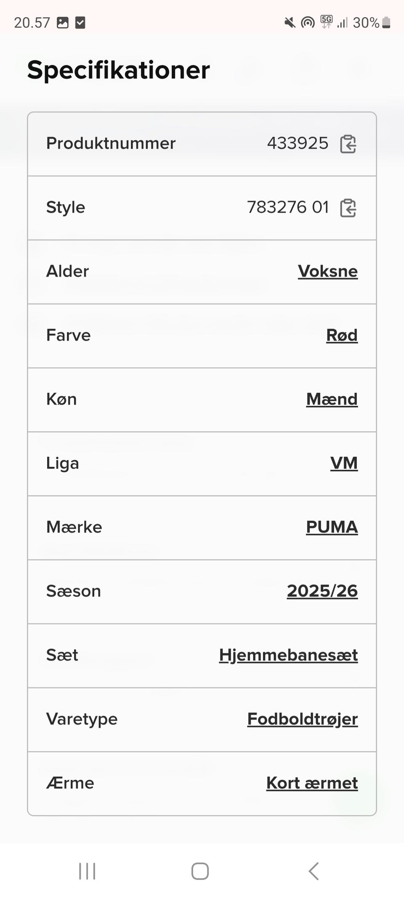404x897 pixels.
Task: Open the 2025/26 season link
Action: pos(322,591)
